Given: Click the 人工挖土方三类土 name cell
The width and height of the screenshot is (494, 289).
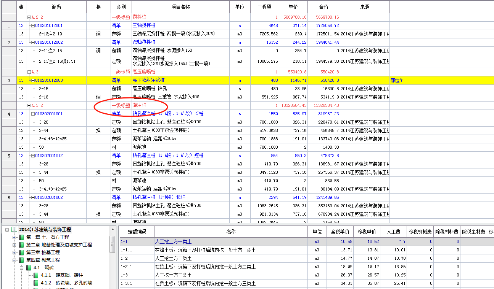Looking at the screenshot, I should click(x=231, y=275).
